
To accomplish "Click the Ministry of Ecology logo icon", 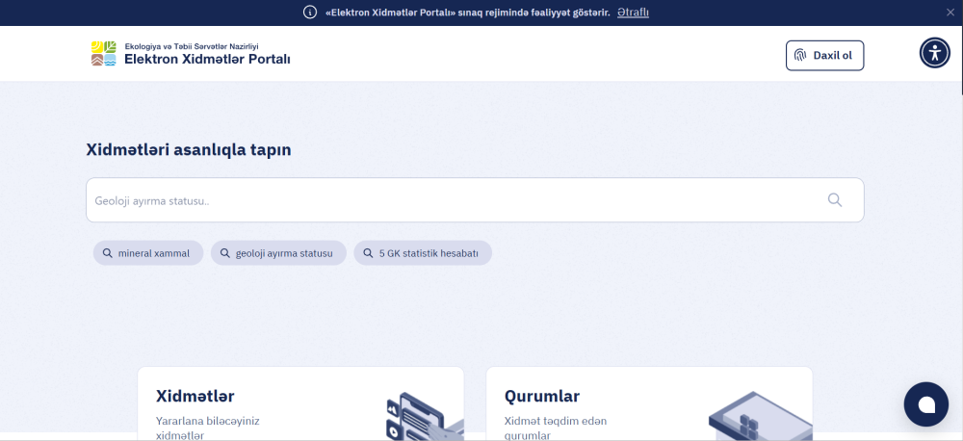I will (104, 53).
